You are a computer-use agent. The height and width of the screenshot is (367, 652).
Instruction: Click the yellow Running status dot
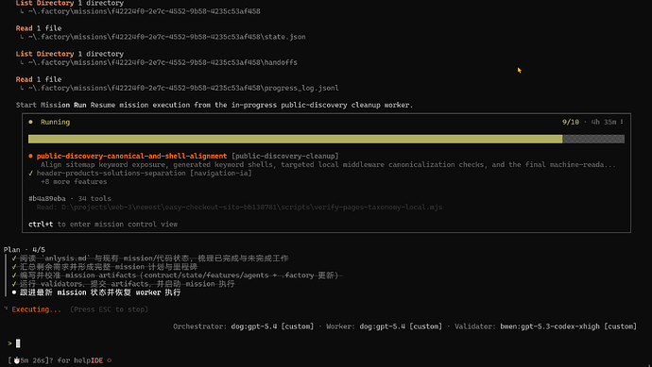31,122
